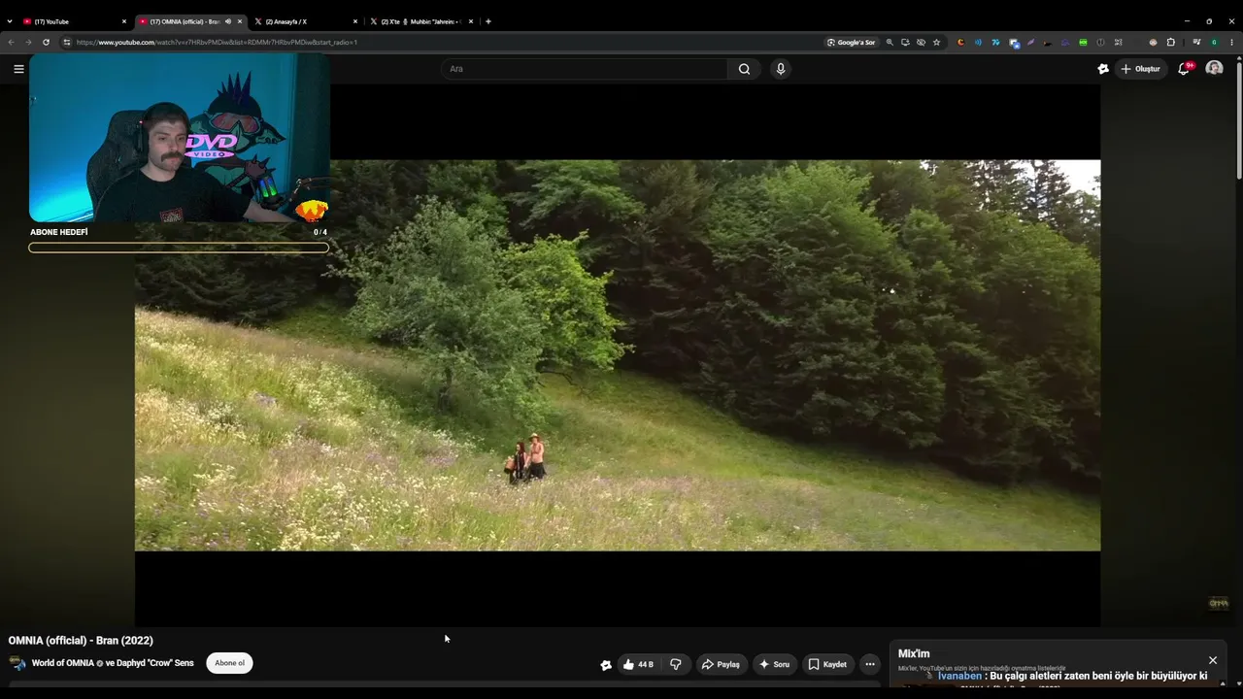Open the World of OMNIA channel link
The image size is (1243, 699).
click(x=113, y=663)
